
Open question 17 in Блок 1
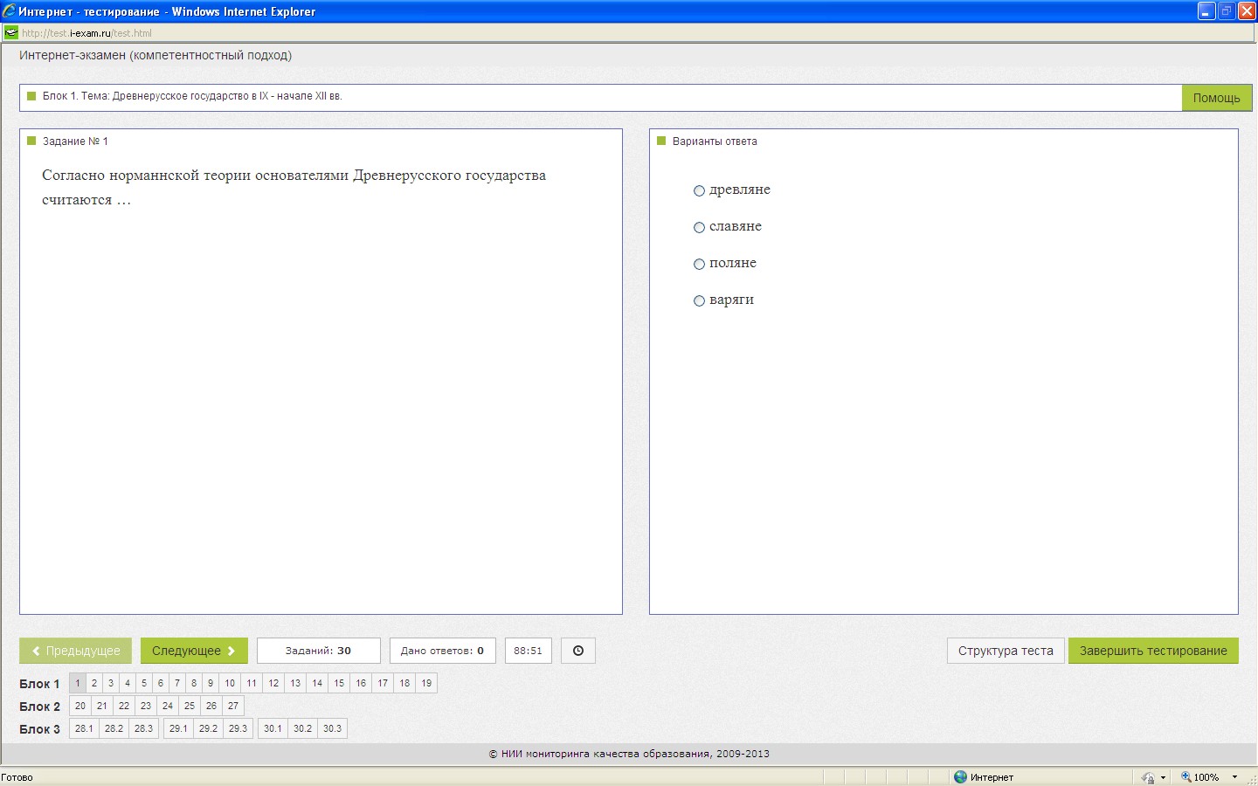[x=383, y=683]
